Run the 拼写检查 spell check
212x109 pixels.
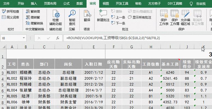click(11, 11)
